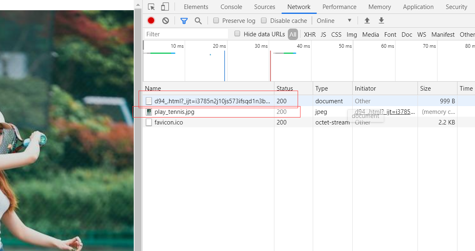475x251 pixels.
Task: Activate the inspect element picker icon
Action: click(x=151, y=7)
